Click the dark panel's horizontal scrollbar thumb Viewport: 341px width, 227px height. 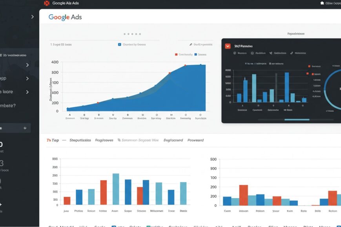(x=297, y=120)
